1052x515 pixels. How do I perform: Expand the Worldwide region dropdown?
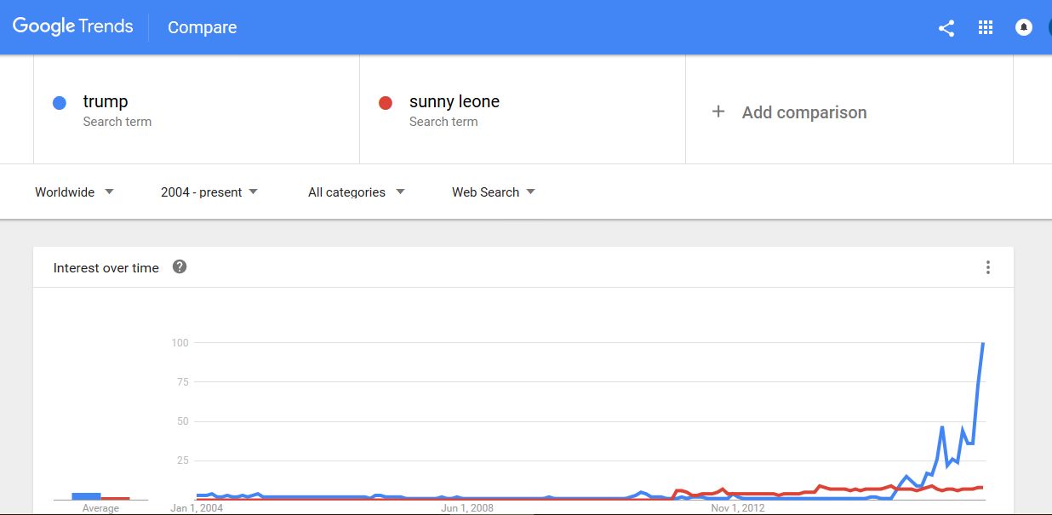[74, 192]
